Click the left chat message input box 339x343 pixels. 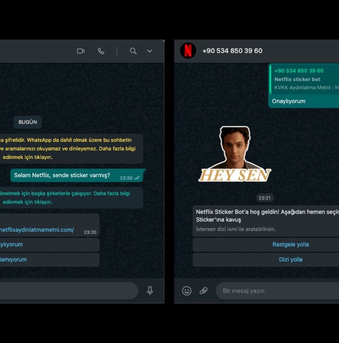[69, 291]
